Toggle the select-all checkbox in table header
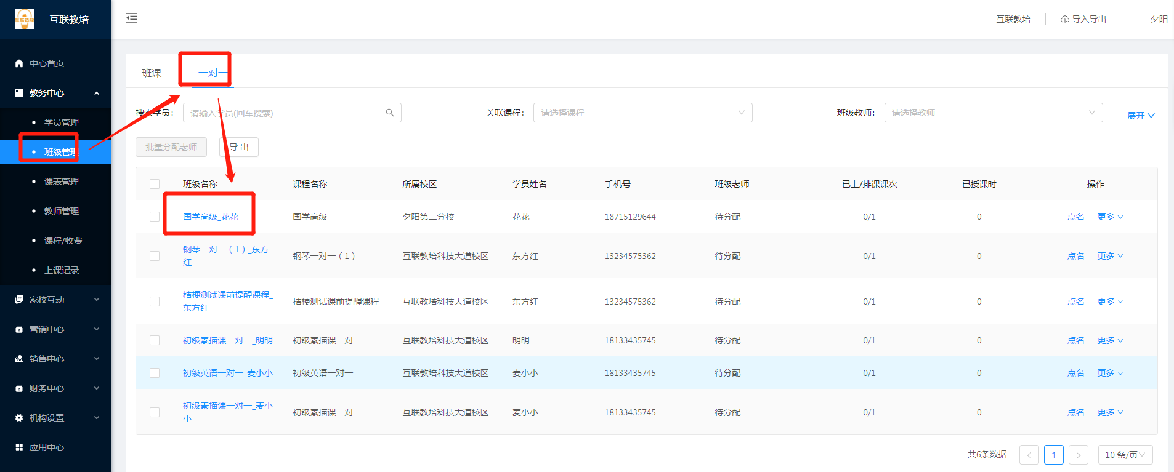The image size is (1174, 472). tap(155, 184)
